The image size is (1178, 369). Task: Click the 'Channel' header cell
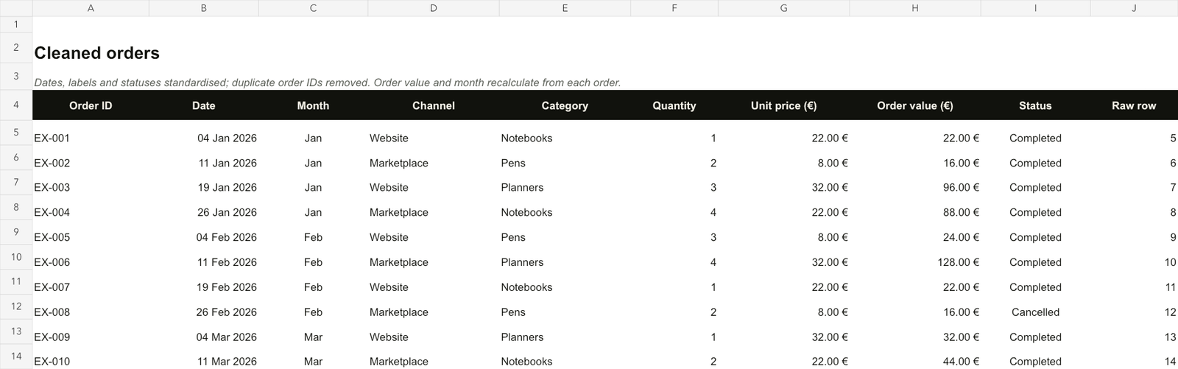[434, 105]
